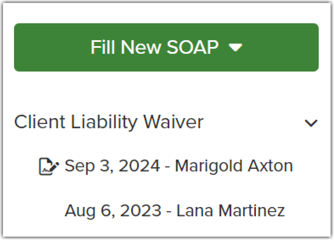Click the 2023 waiver from Lana Martinez

coord(175,211)
